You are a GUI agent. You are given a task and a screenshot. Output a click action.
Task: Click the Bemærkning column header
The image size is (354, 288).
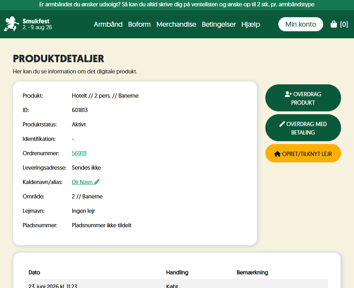[x=252, y=273]
